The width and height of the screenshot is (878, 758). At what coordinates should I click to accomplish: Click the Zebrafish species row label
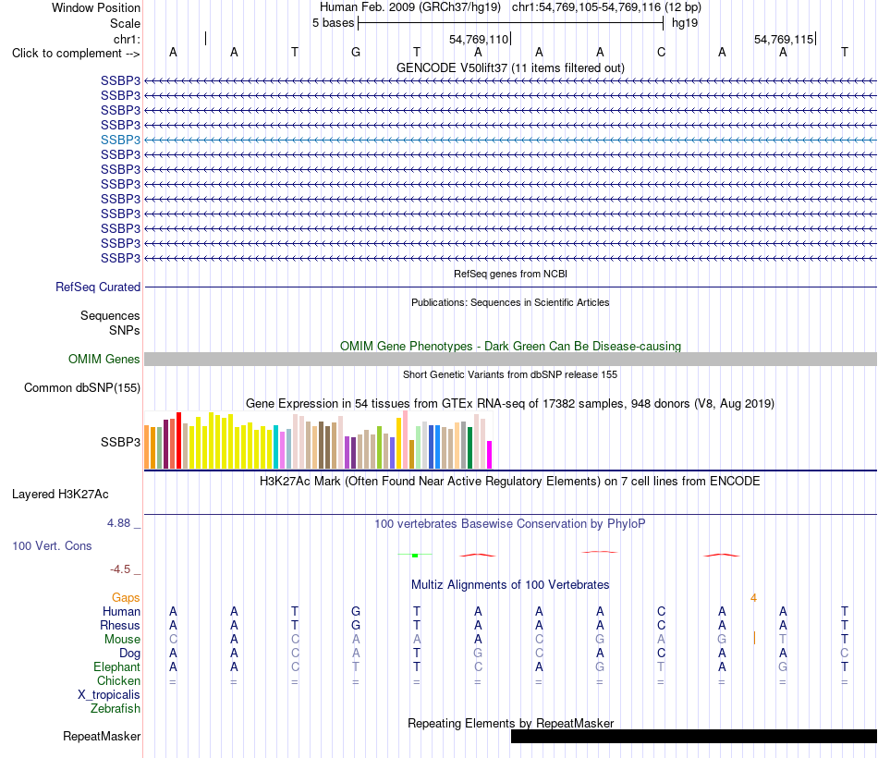[116, 709]
